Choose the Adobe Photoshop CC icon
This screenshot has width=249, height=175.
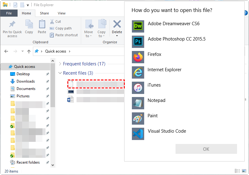138,41
